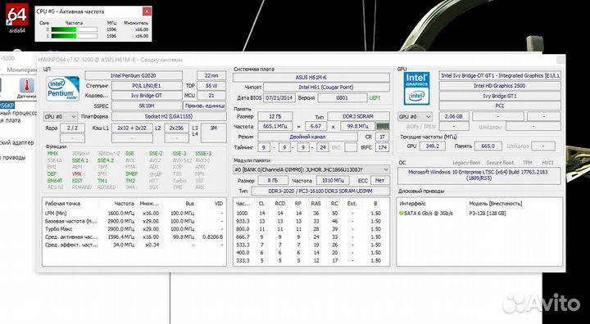This screenshot has height=324, width=590.
Task: Click the Intel Graphics logo
Action: point(416,88)
